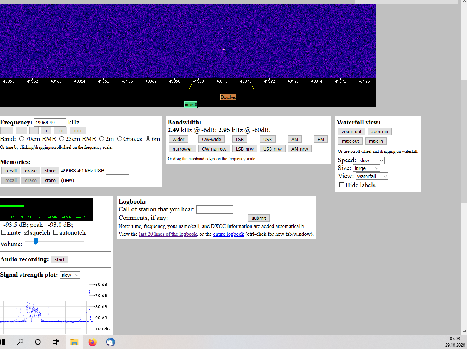This screenshot has height=349, width=467.
Task: Click the wider bandwidth button
Action: tap(179, 139)
